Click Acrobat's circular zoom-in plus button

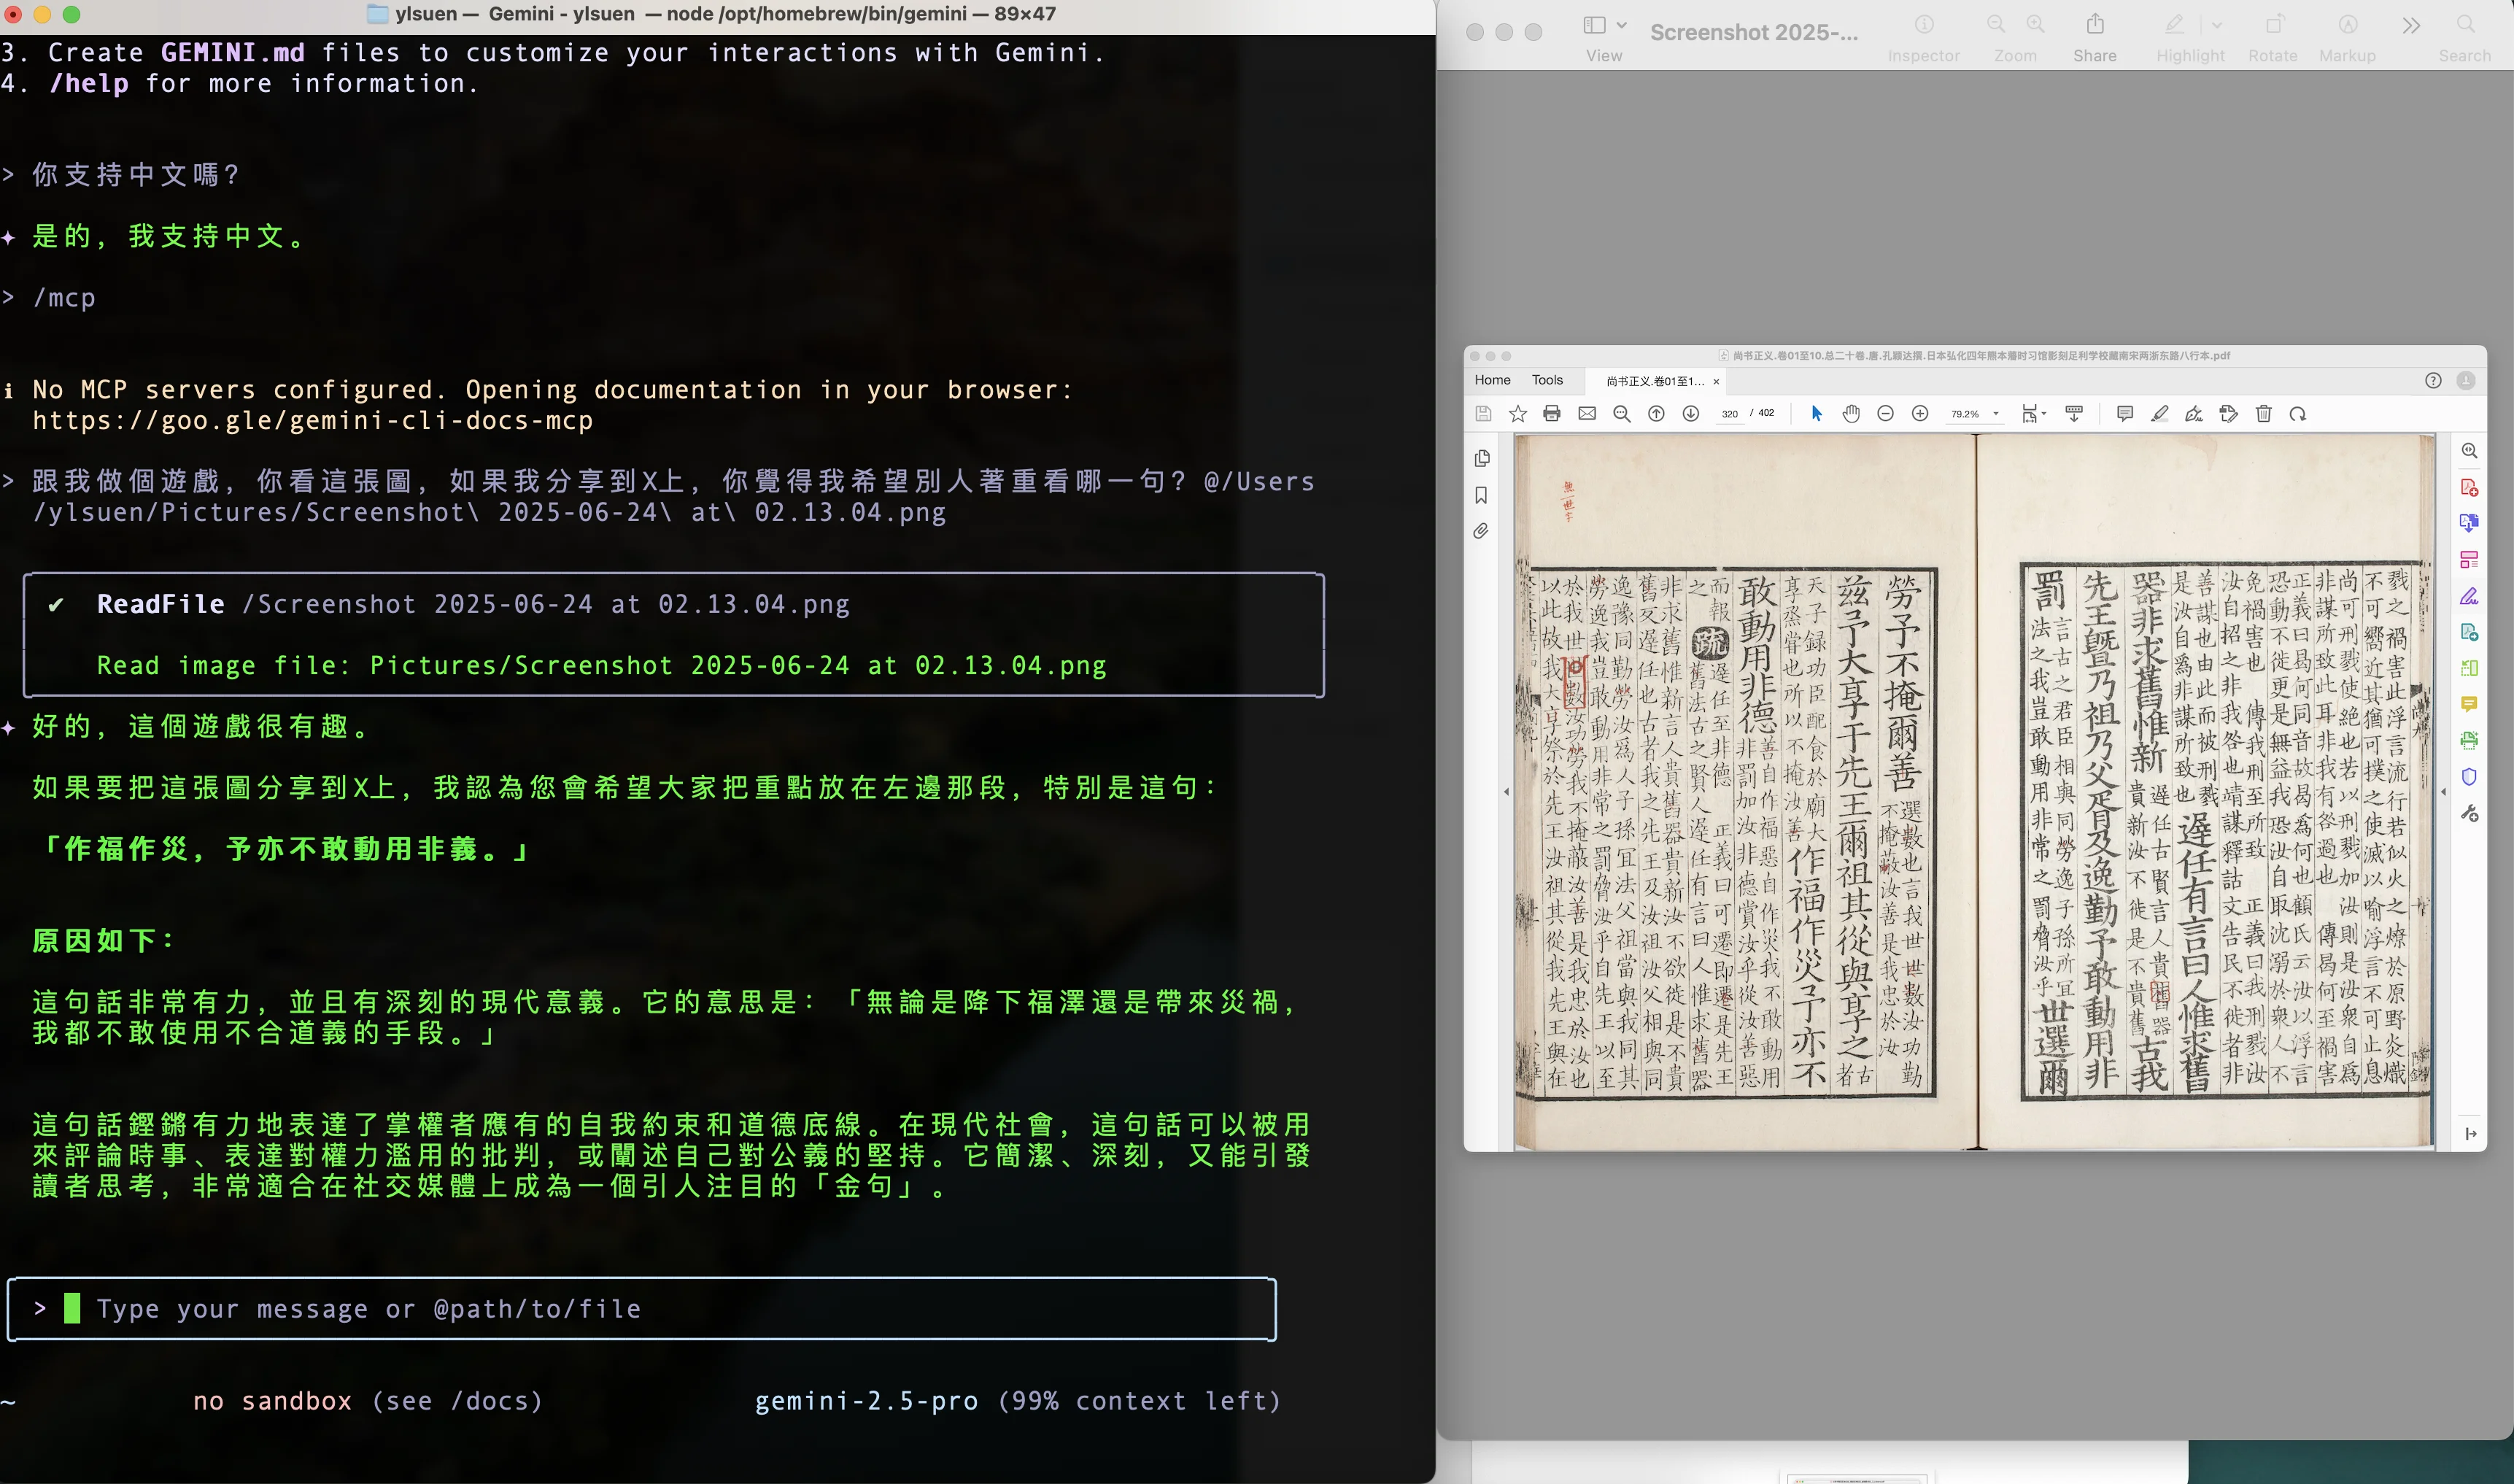1919,414
